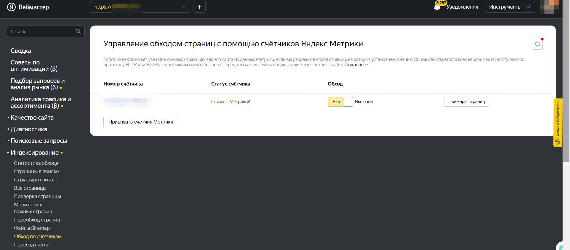Collapse the Индексирование section
Screen dimensions: 570x250
(34, 153)
